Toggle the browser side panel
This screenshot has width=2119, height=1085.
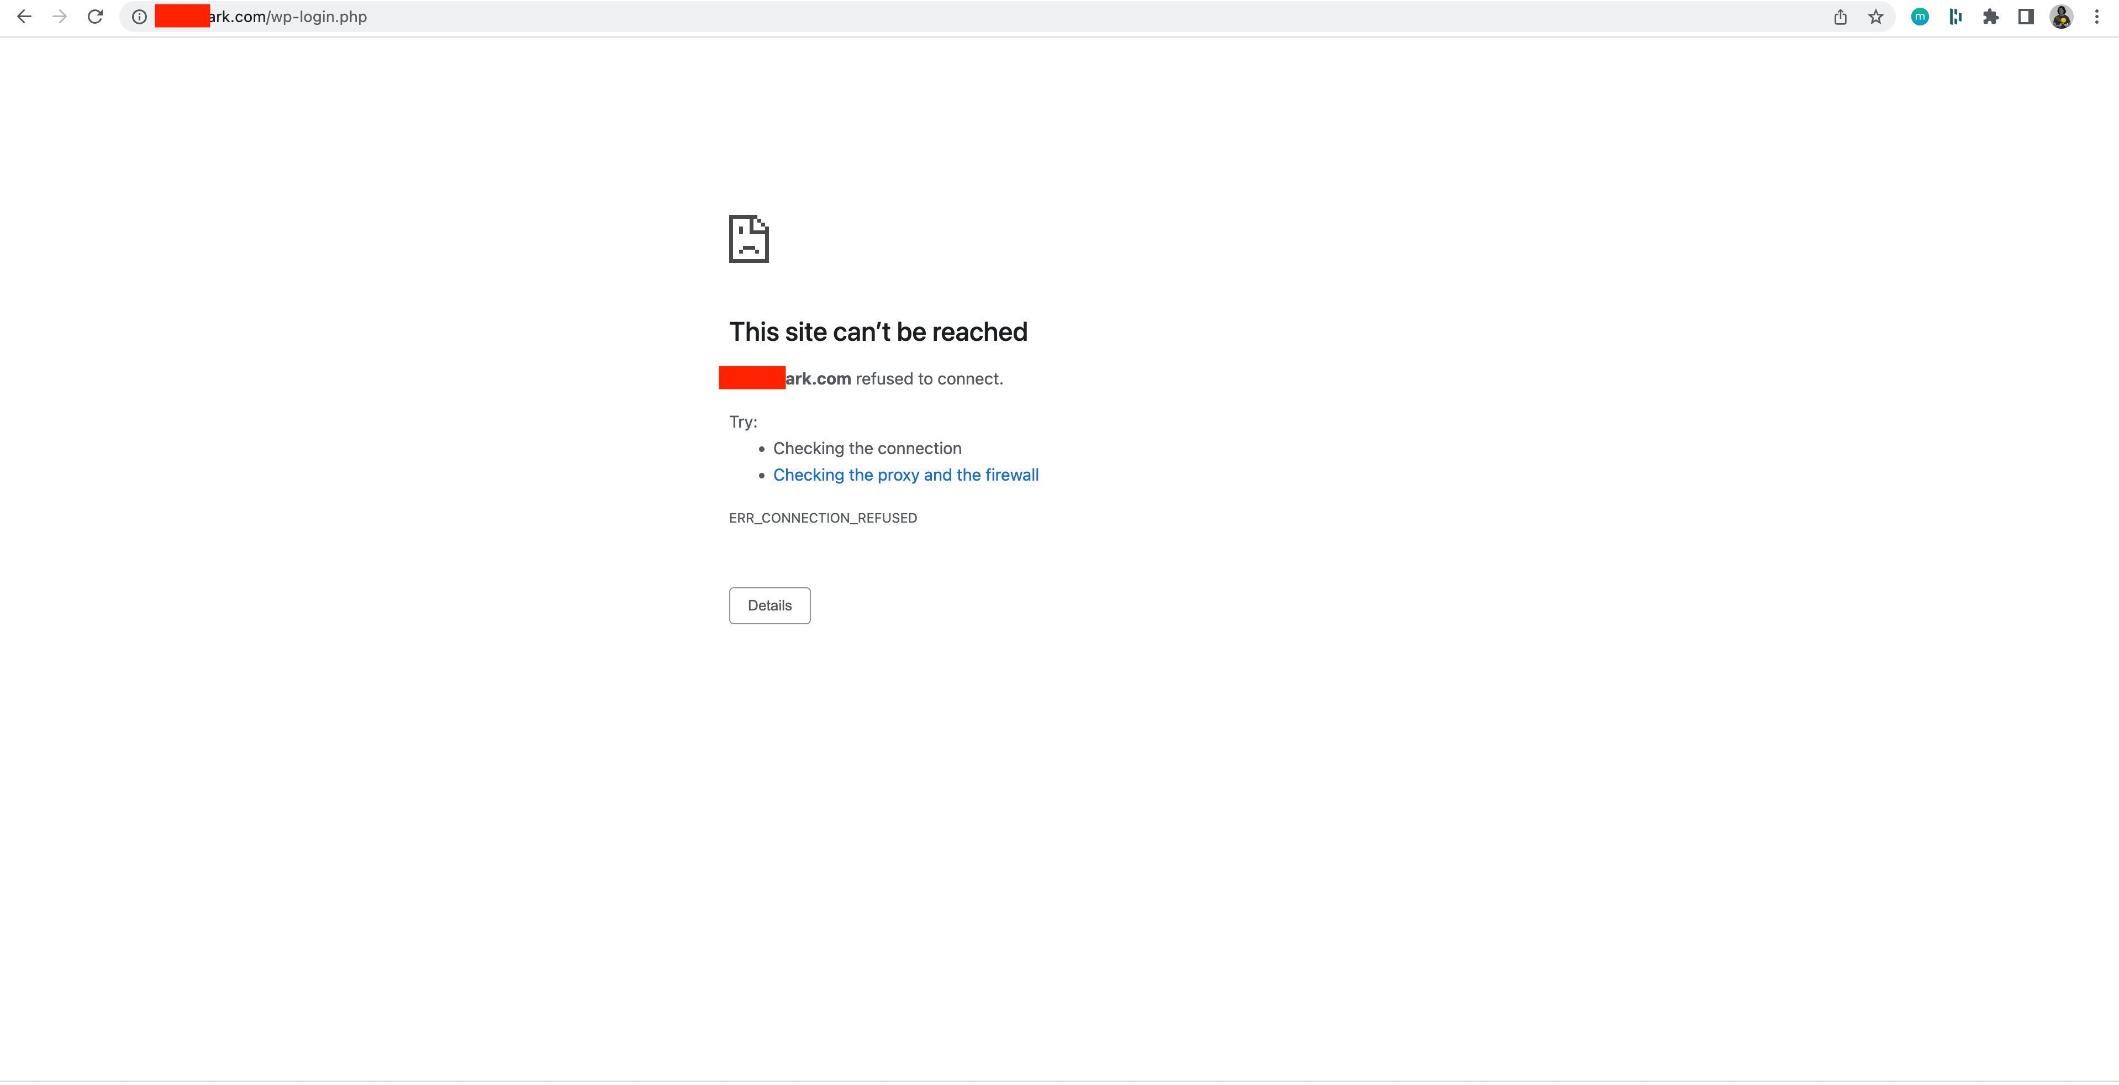point(2026,17)
